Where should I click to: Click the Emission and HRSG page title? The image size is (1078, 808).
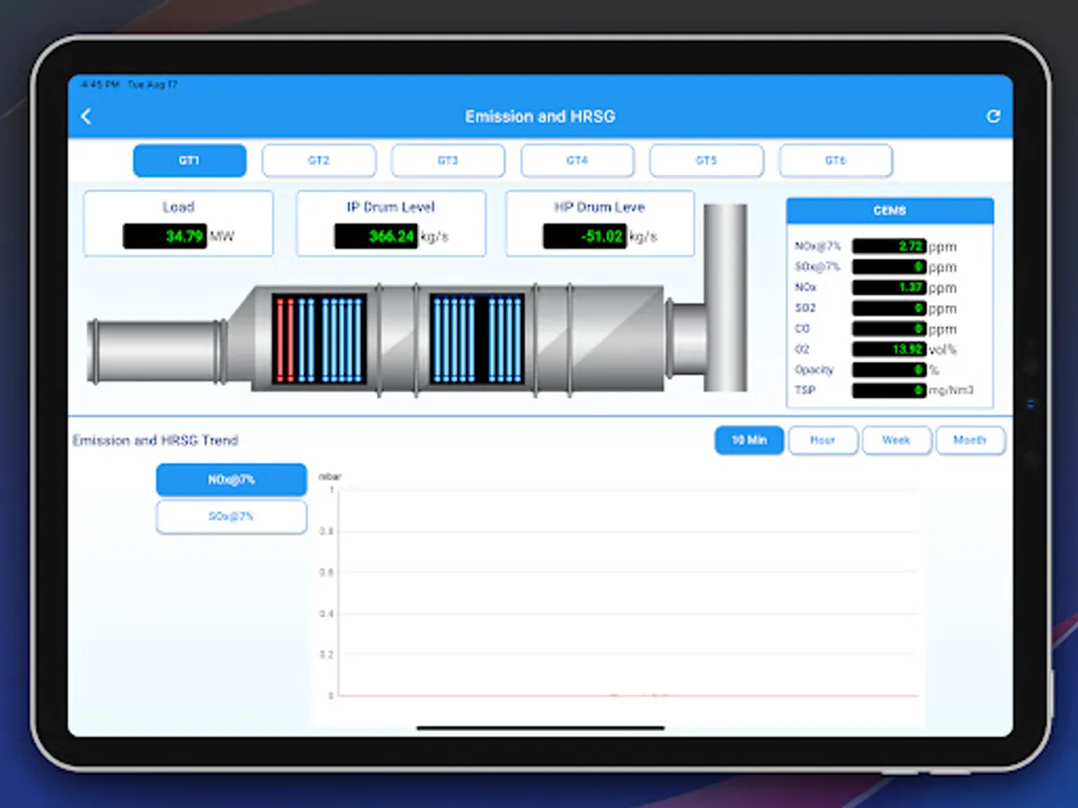(x=540, y=117)
